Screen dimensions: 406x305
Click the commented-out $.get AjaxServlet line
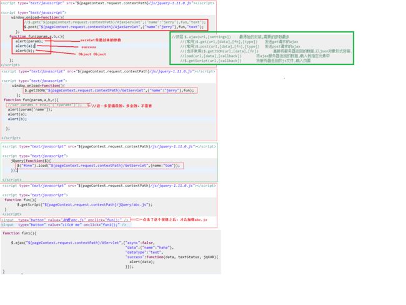[x=115, y=22]
